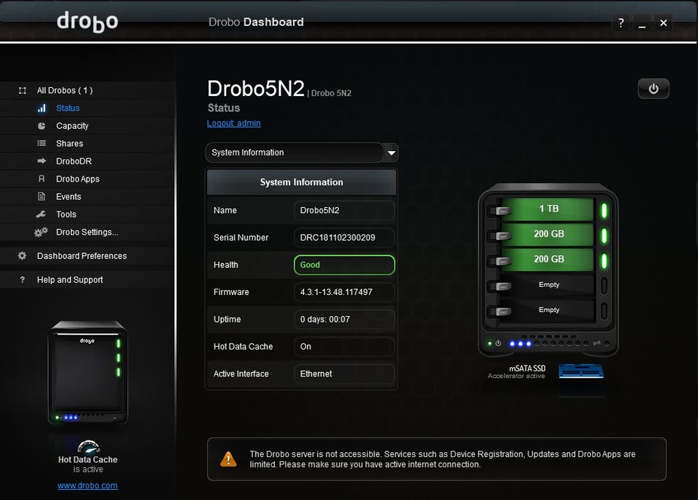This screenshot has height=500, width=698.
Task: Click the second drive bay labeled 200 GB
Action: 549,235
